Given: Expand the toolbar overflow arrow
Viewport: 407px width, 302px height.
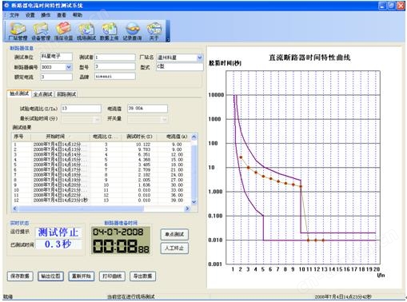Looking at the screenshot, I should coord(168,40).
